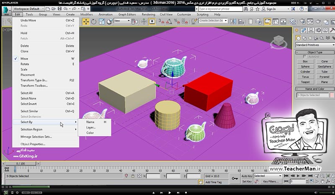Toggle the Ribbon highlighted icon

click(268, 22)
